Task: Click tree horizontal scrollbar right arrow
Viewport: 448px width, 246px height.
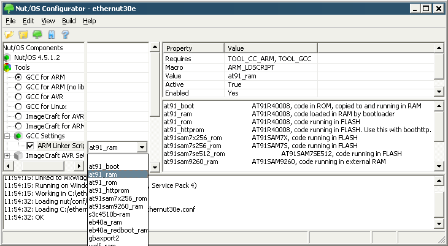Action: point(79,166)
